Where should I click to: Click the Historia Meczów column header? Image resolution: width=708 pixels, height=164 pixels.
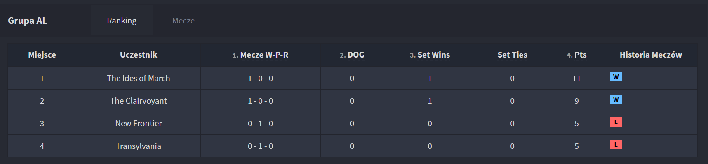click(x=651, y=55)
